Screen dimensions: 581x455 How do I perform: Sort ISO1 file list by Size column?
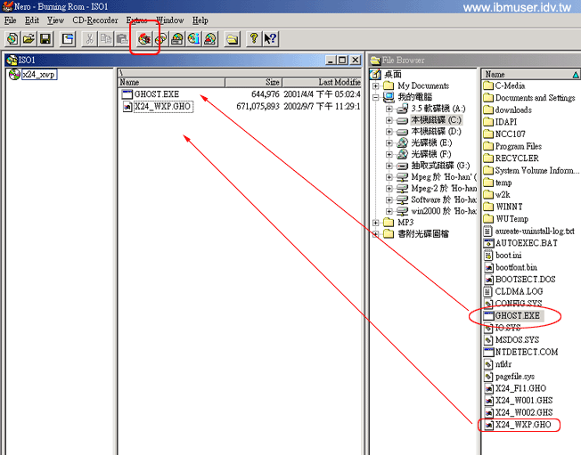click(253, 82)
